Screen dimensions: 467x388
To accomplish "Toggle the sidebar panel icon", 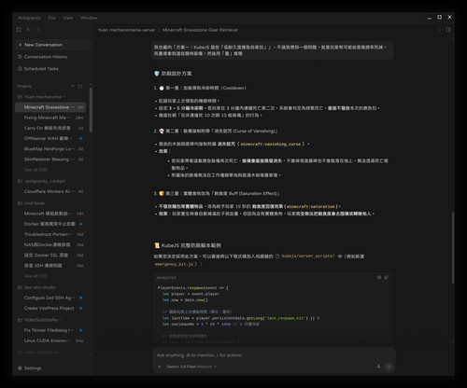I will [x=19, y=30].
